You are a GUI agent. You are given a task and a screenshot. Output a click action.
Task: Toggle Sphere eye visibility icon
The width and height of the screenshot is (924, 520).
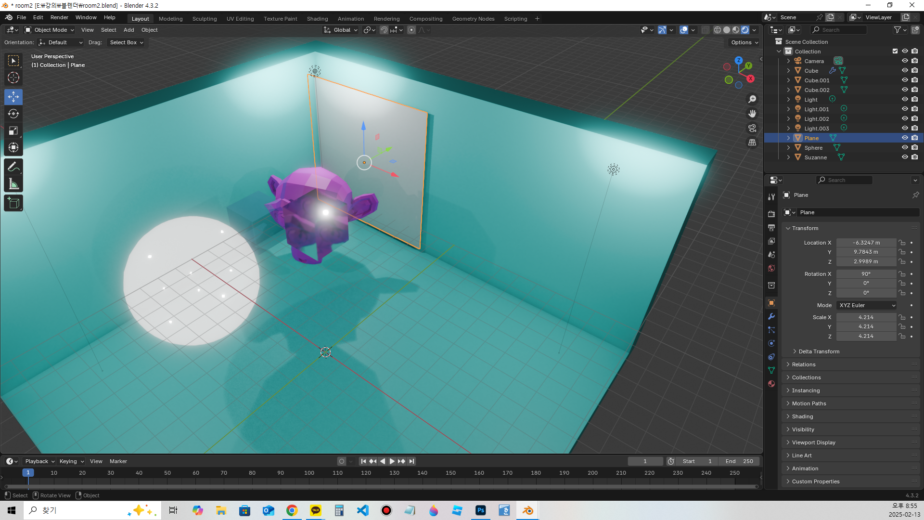click(x=905, y=147)
